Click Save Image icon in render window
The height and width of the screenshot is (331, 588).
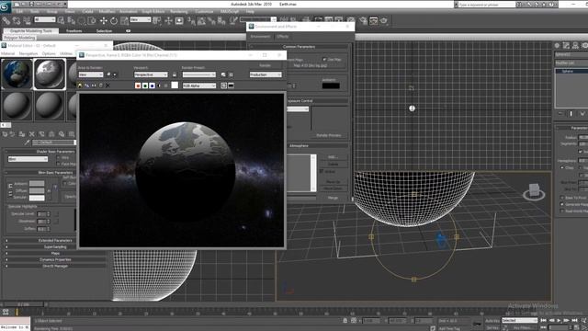point(80,86)
